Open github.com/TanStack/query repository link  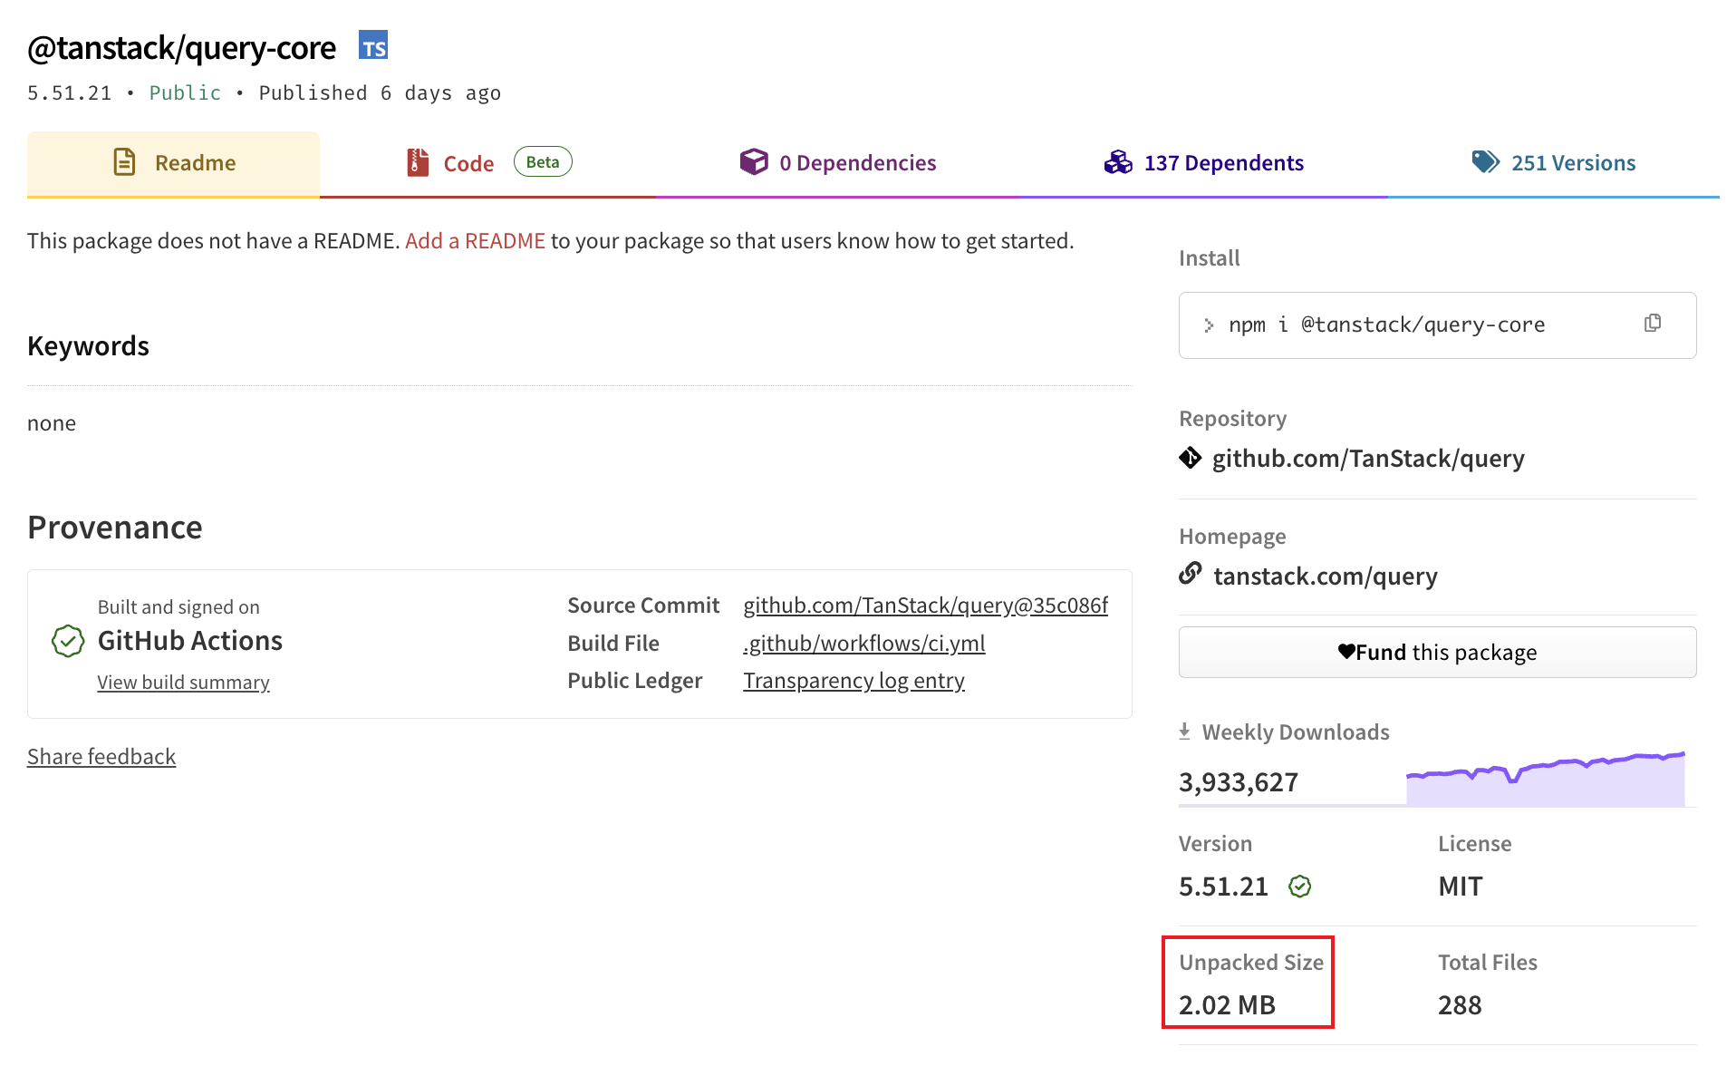pos(1367,459)
